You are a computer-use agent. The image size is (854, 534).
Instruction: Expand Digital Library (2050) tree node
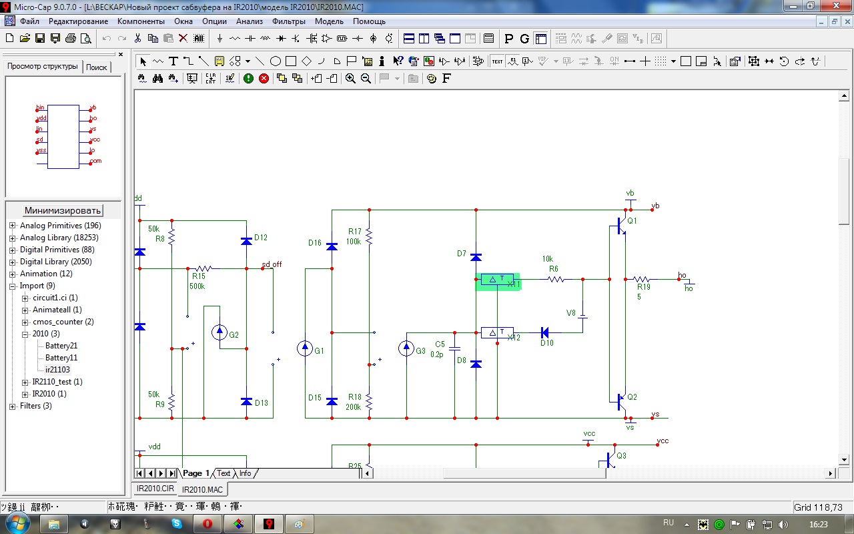click(x=13, y=262)
